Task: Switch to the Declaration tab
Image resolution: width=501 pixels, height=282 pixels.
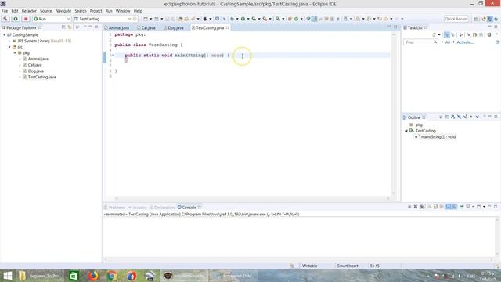Action: [162, 208]
